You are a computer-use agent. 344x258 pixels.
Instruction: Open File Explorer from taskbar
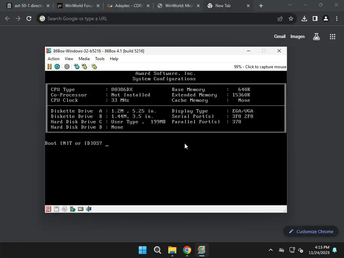pyautogui.click(x=172, y=250)
